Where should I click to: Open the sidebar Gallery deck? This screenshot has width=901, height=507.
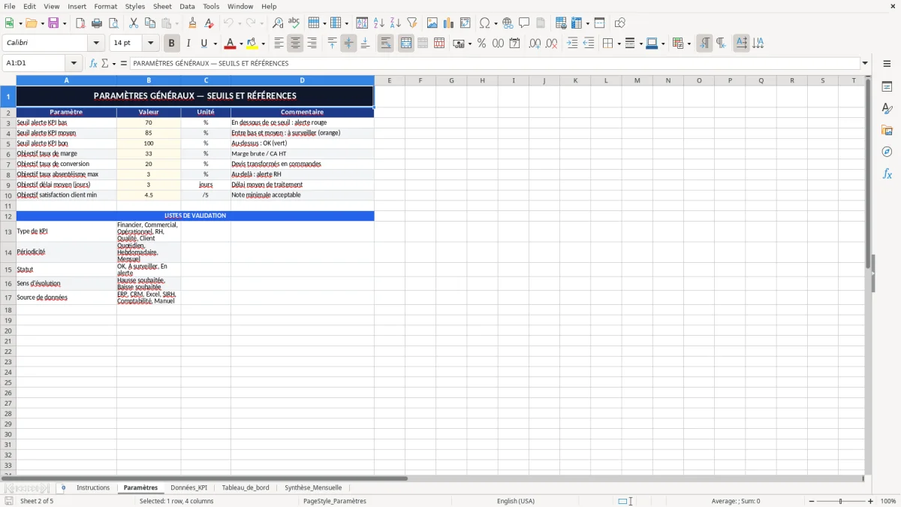click(887, 131)
